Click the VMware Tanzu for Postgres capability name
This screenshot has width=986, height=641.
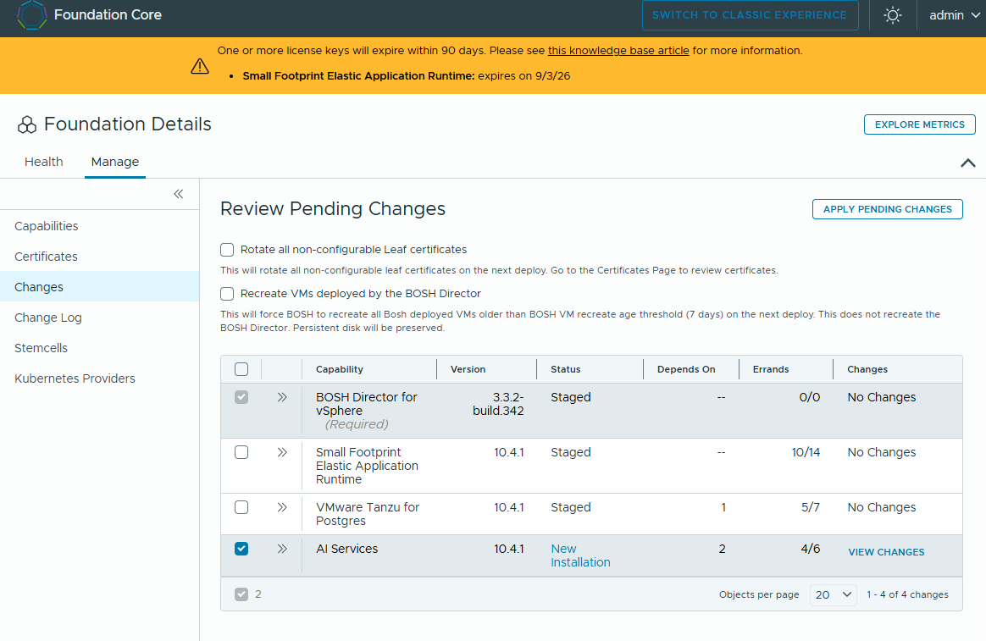[368, 514]
